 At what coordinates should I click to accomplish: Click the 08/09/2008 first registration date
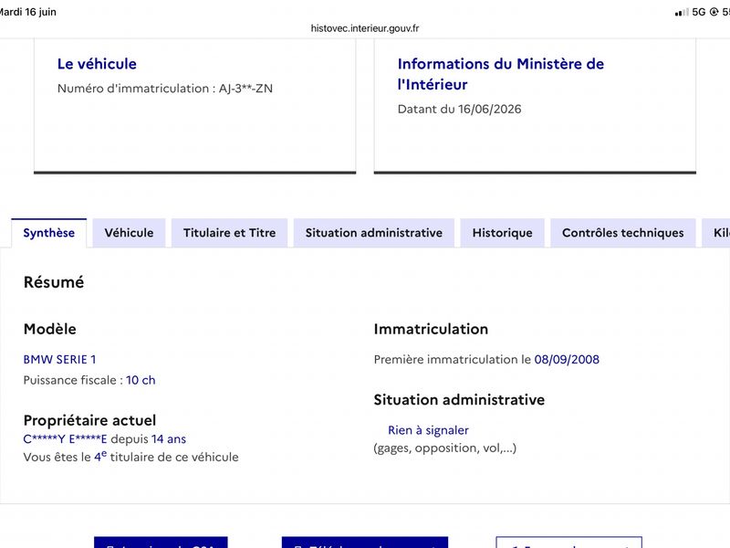click(567, 359)
